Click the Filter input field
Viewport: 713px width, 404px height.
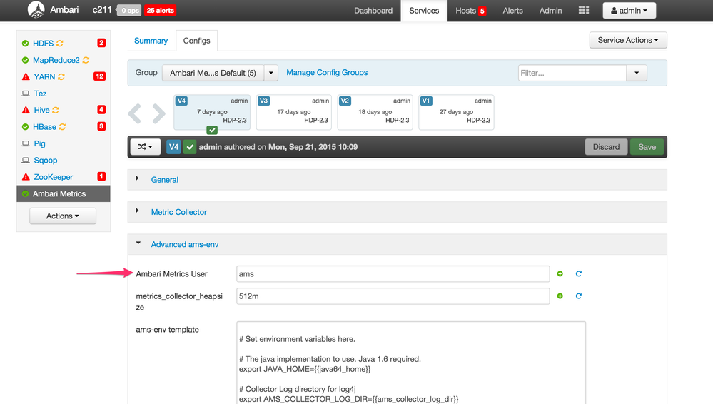click(x=572, y=73)
